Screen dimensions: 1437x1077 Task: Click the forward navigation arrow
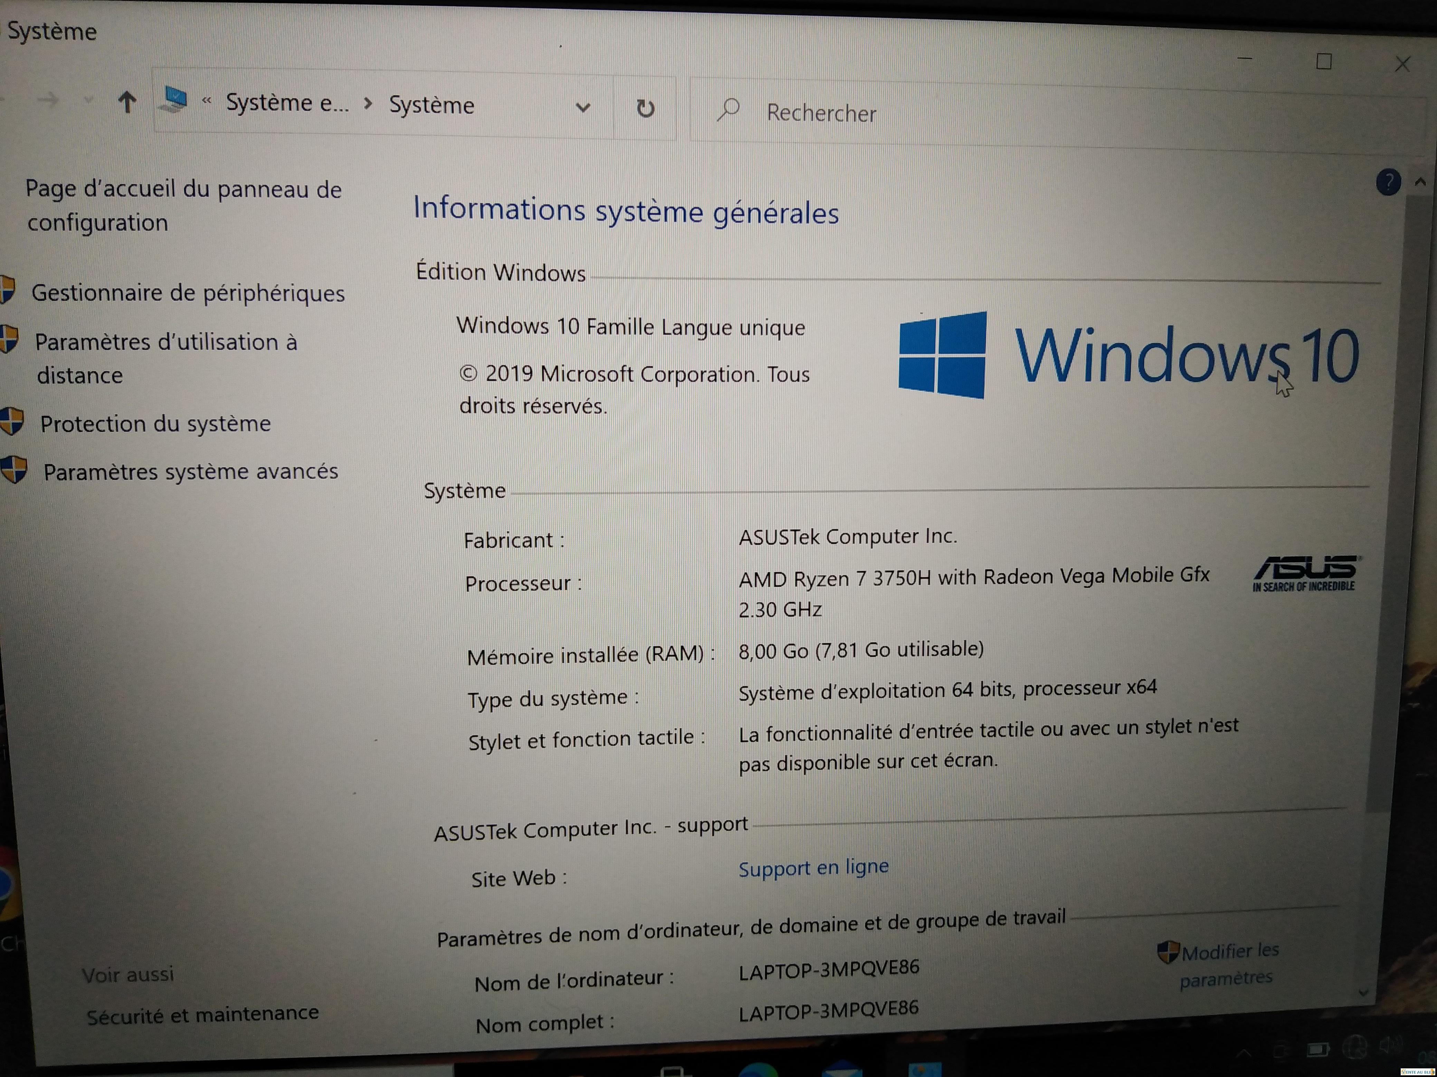tap(47, 99)
